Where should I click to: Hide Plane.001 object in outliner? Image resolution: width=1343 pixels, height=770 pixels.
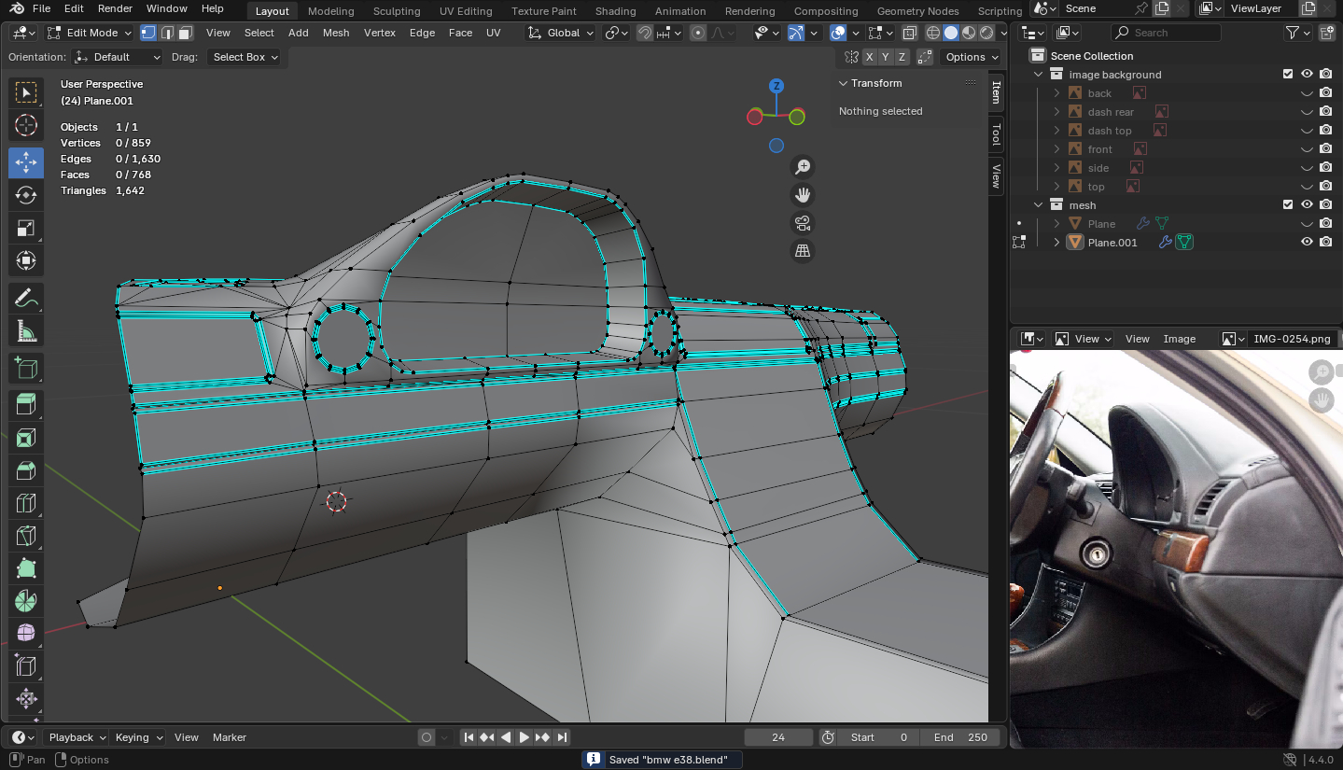[x=1307, y=242]
